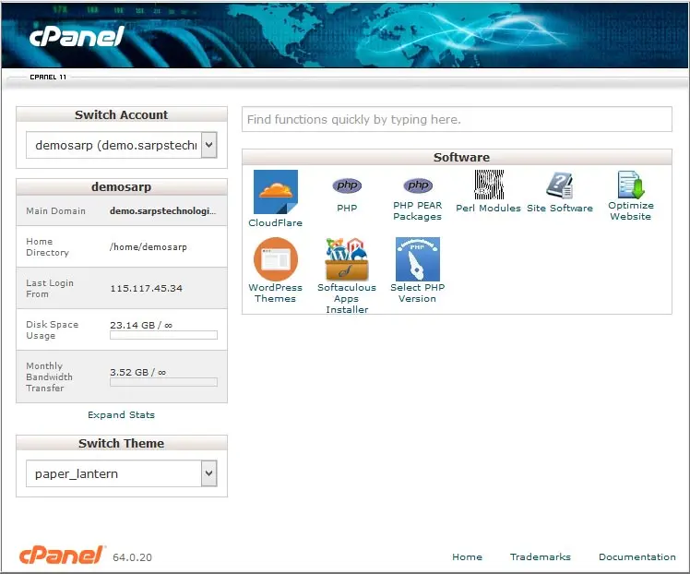Click the Software section header

pos(457,157)
